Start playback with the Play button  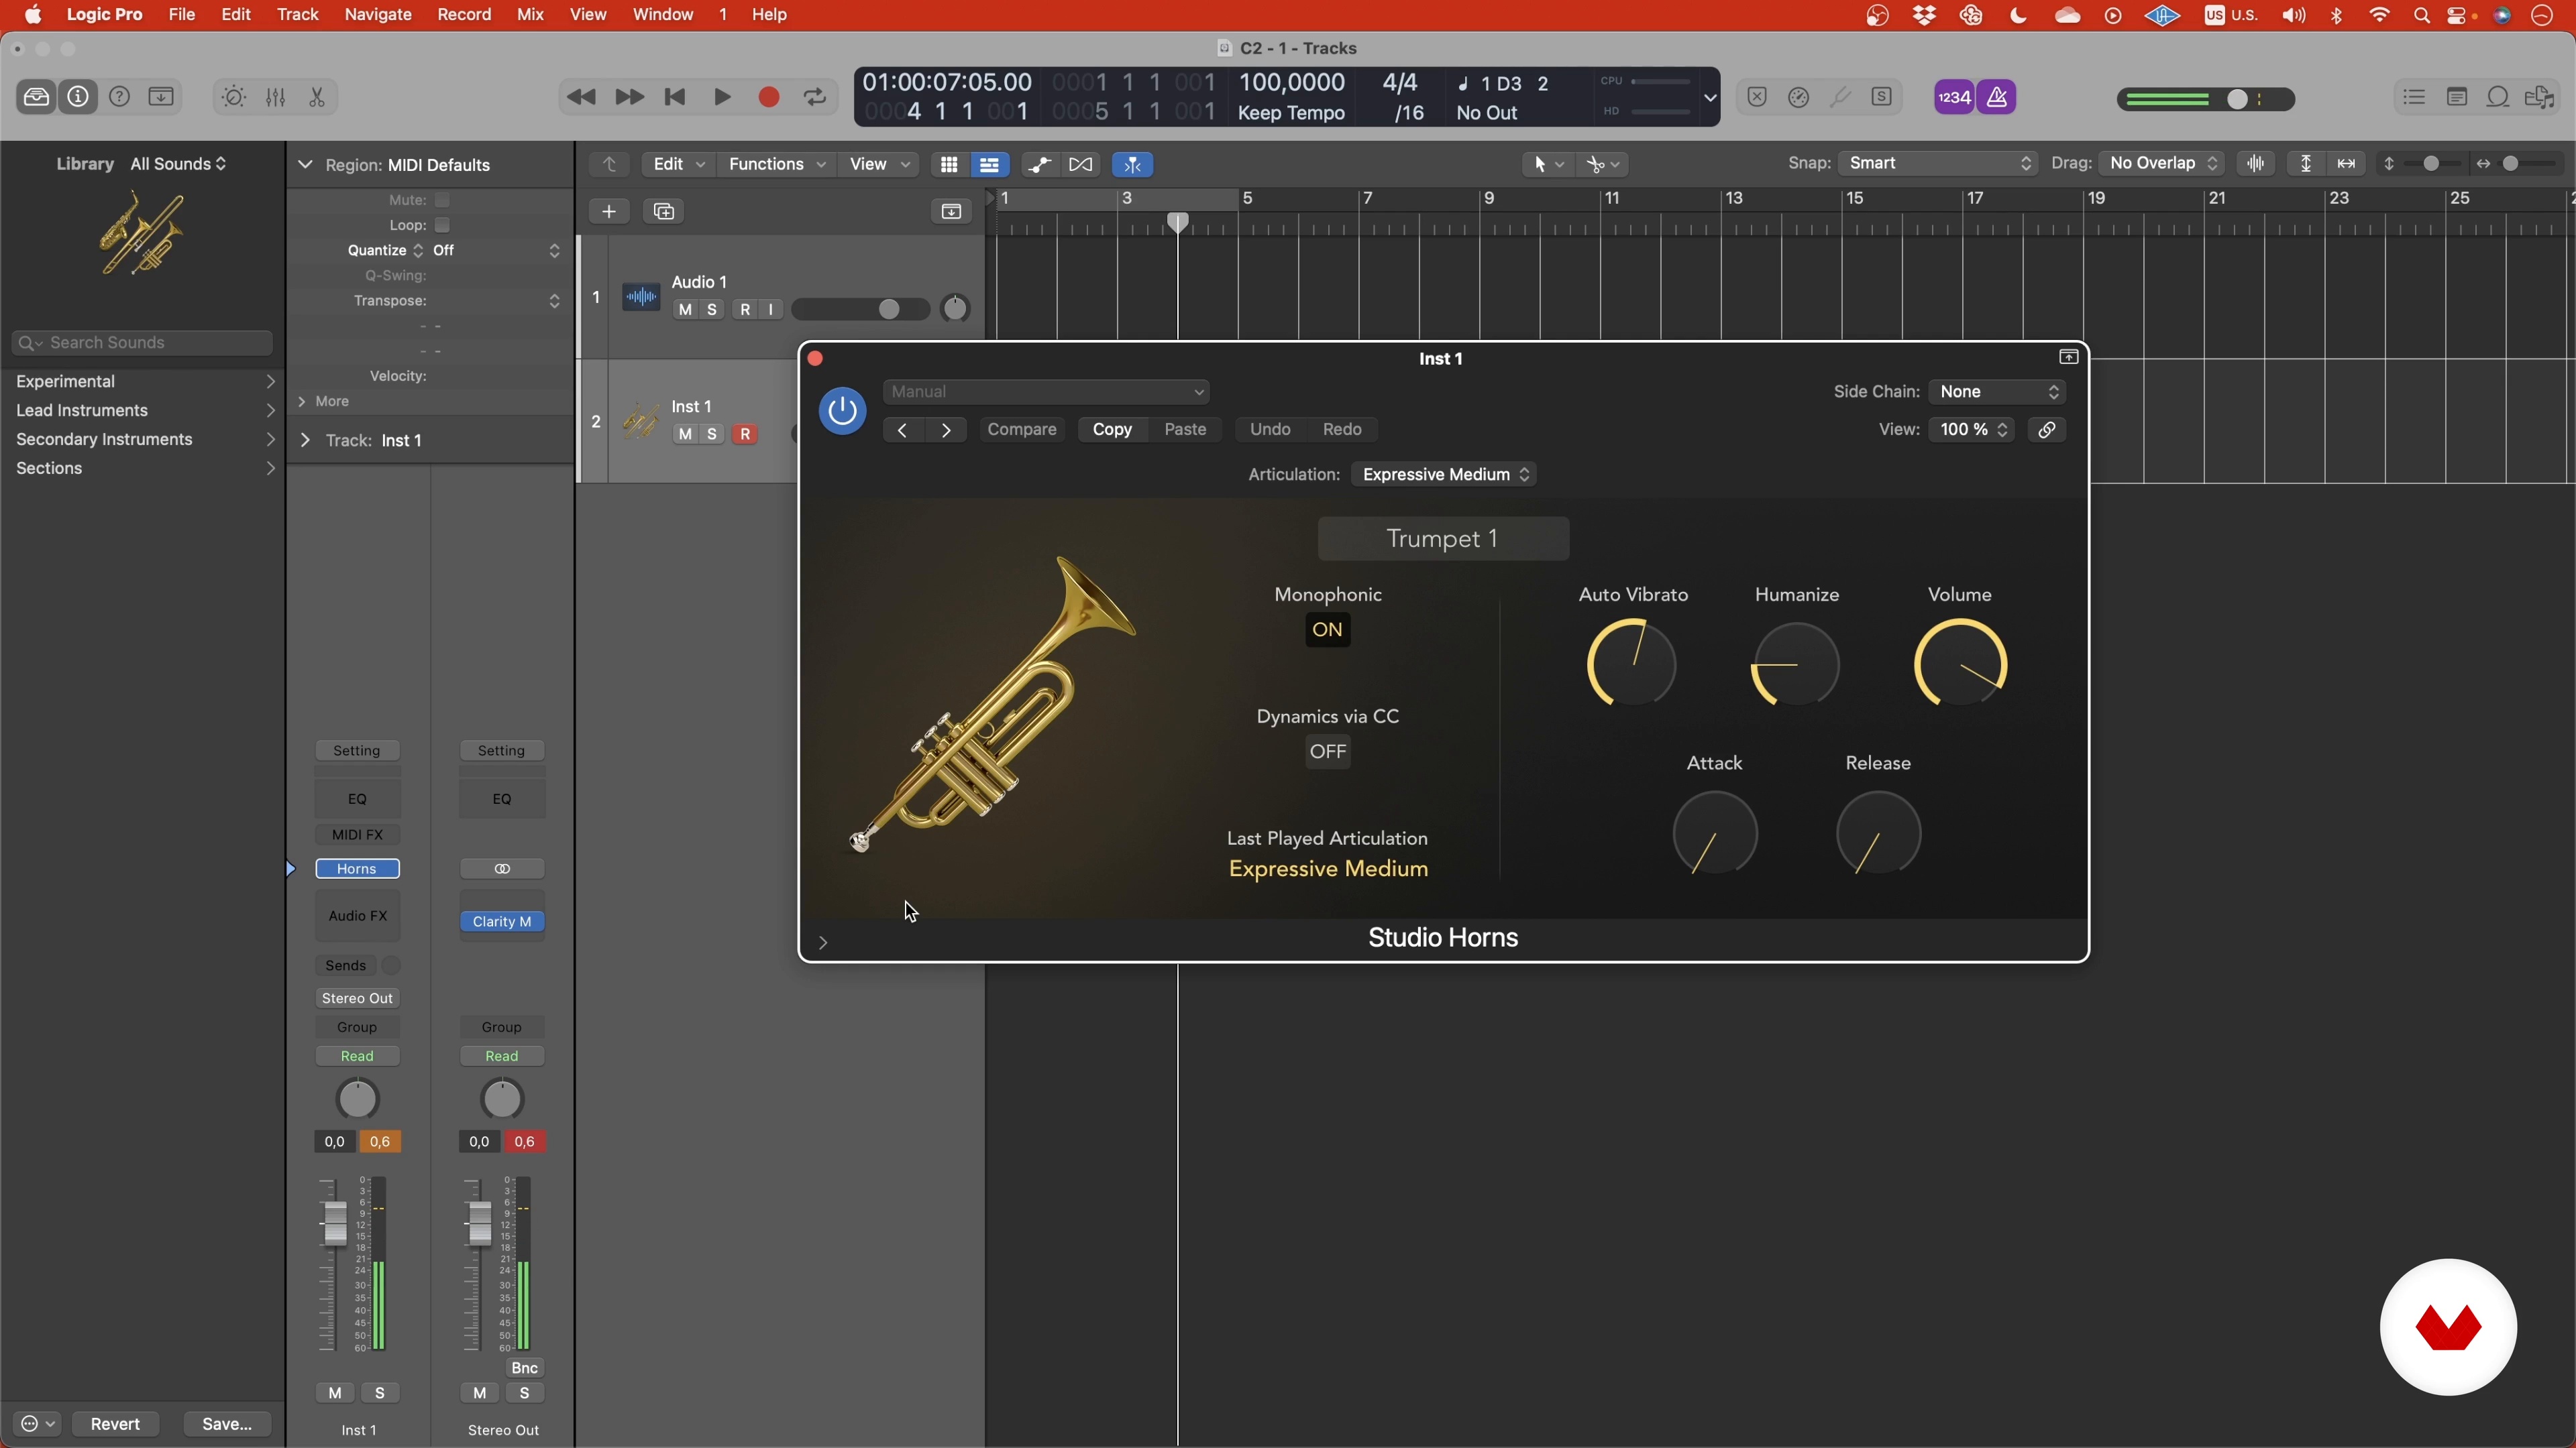click(722, 97)
